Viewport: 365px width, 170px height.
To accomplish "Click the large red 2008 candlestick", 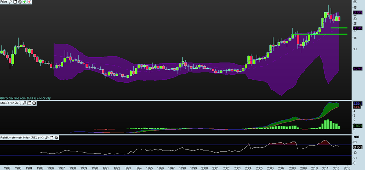I will point(297,40).
